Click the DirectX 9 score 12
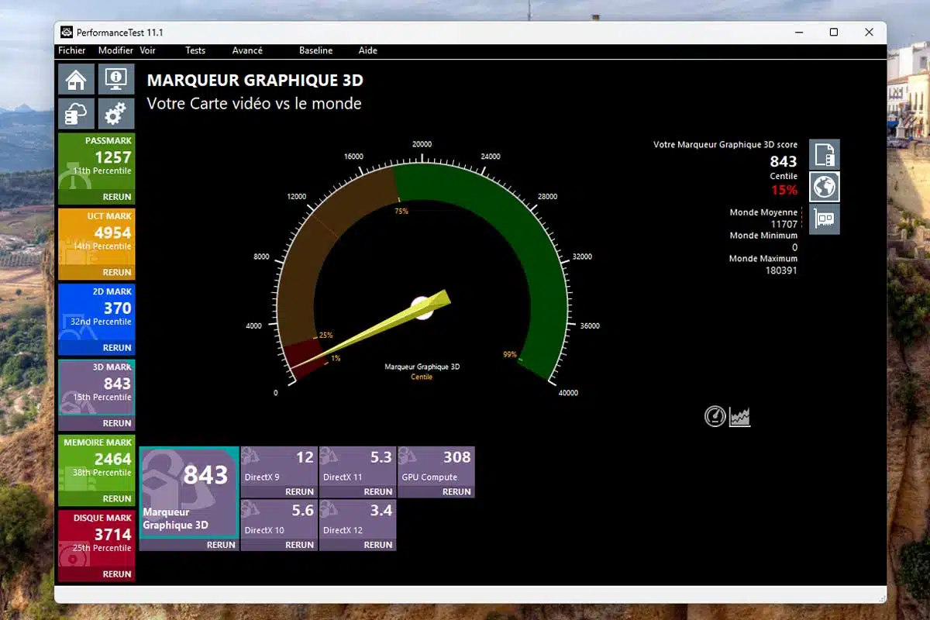The image size is (930, 620). (x=305, y=457)
